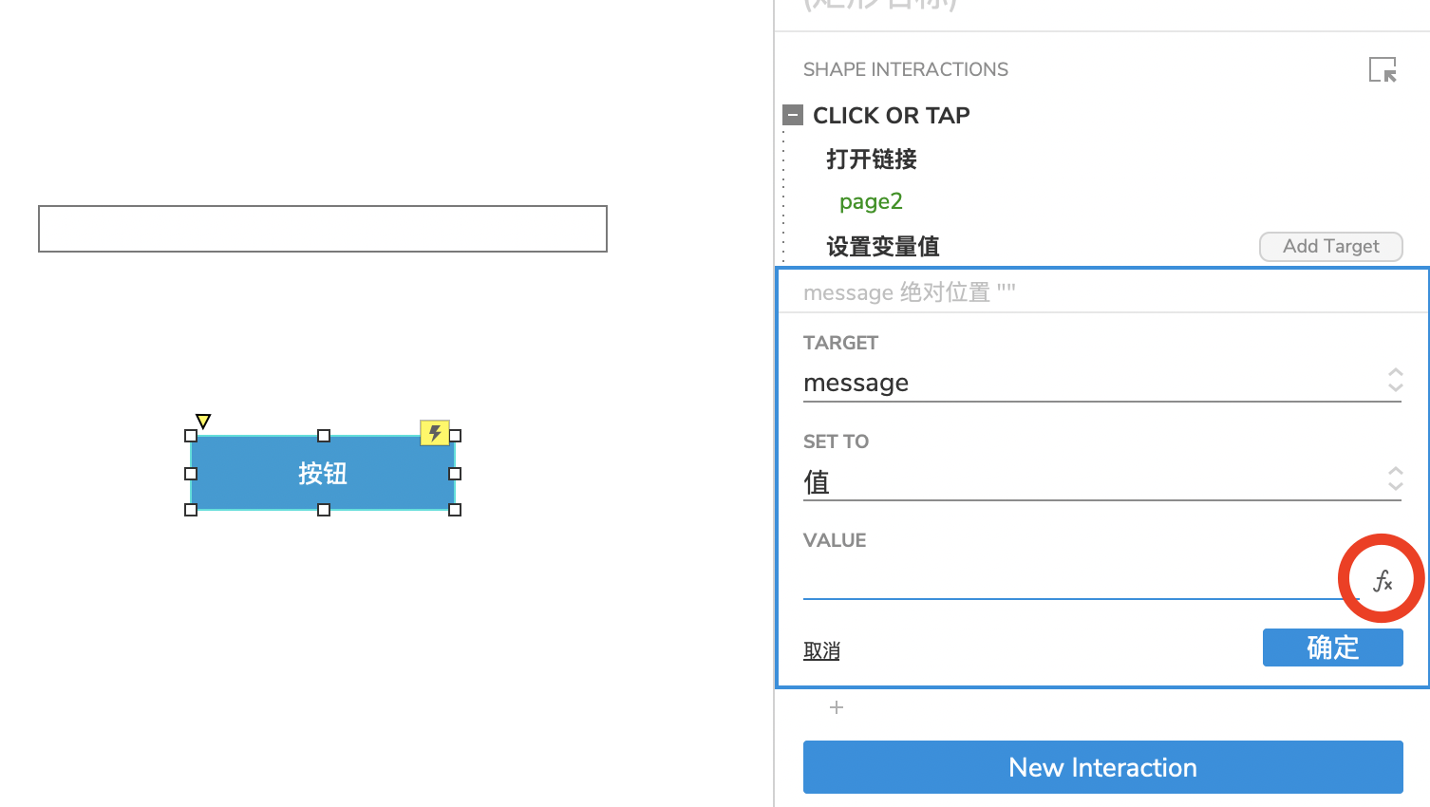Collapse the CLICK OR TAP event via minus box
The width and height of the screenshot is (1430, 807).
pyautogui.click(x=793, y=114)
